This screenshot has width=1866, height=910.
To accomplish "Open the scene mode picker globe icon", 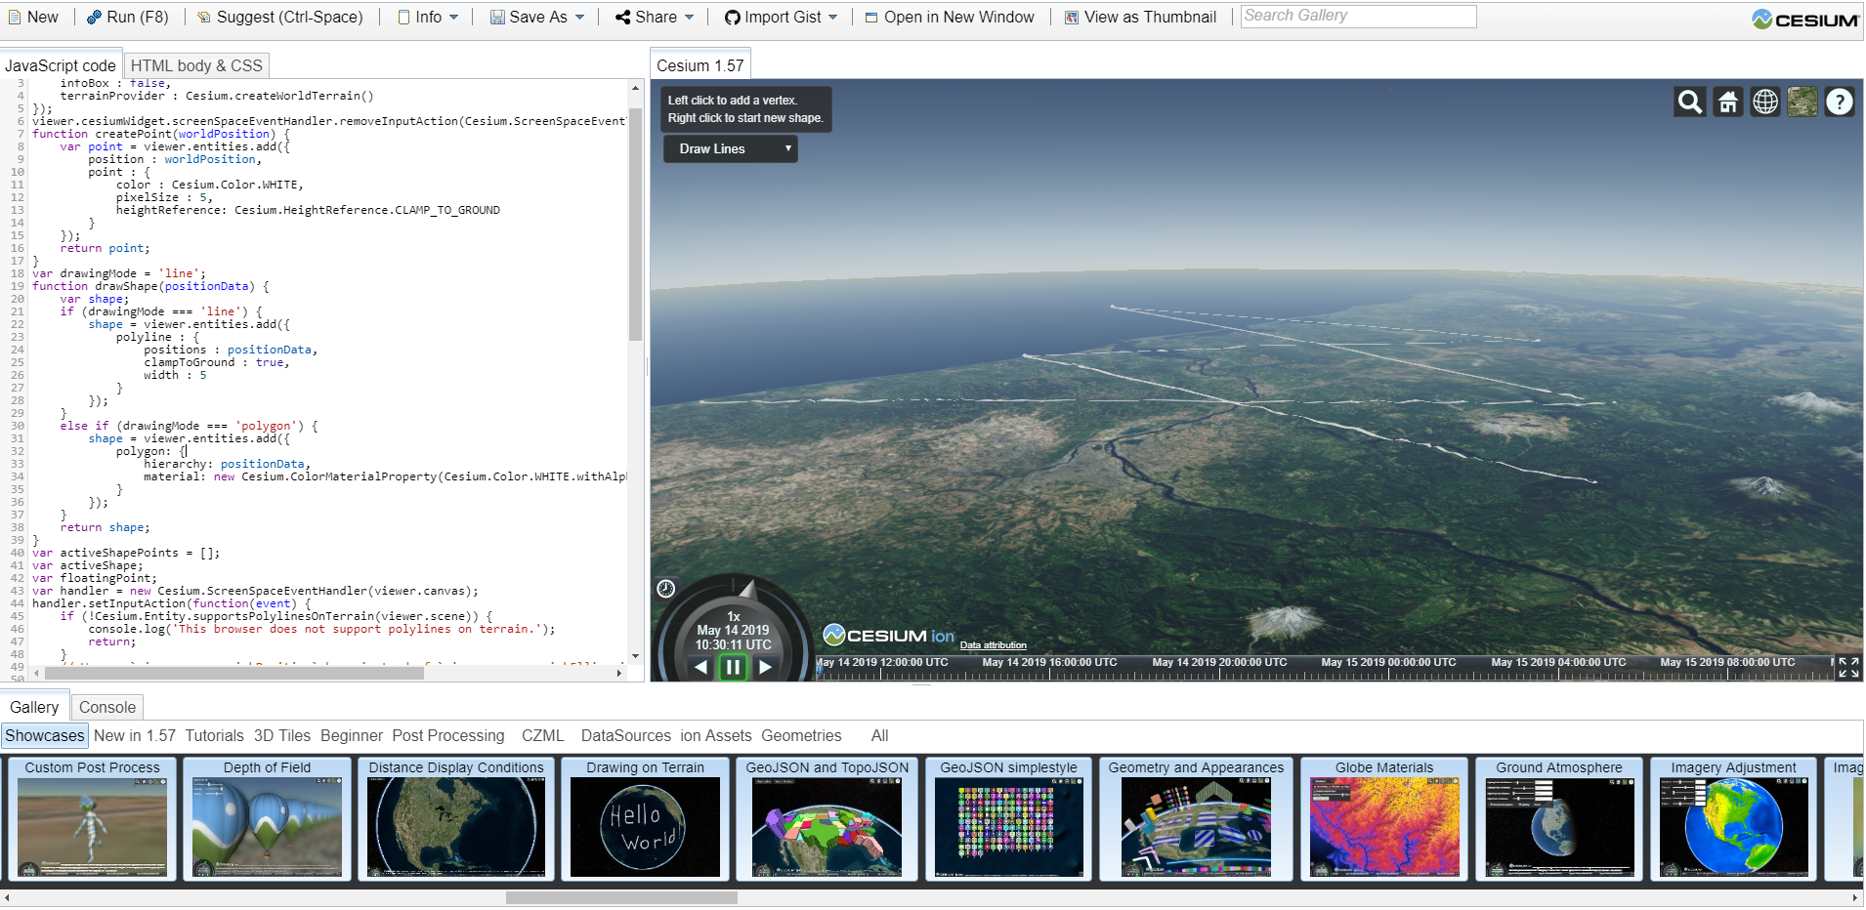I will pyautogui.click(x=1763, y=101).
